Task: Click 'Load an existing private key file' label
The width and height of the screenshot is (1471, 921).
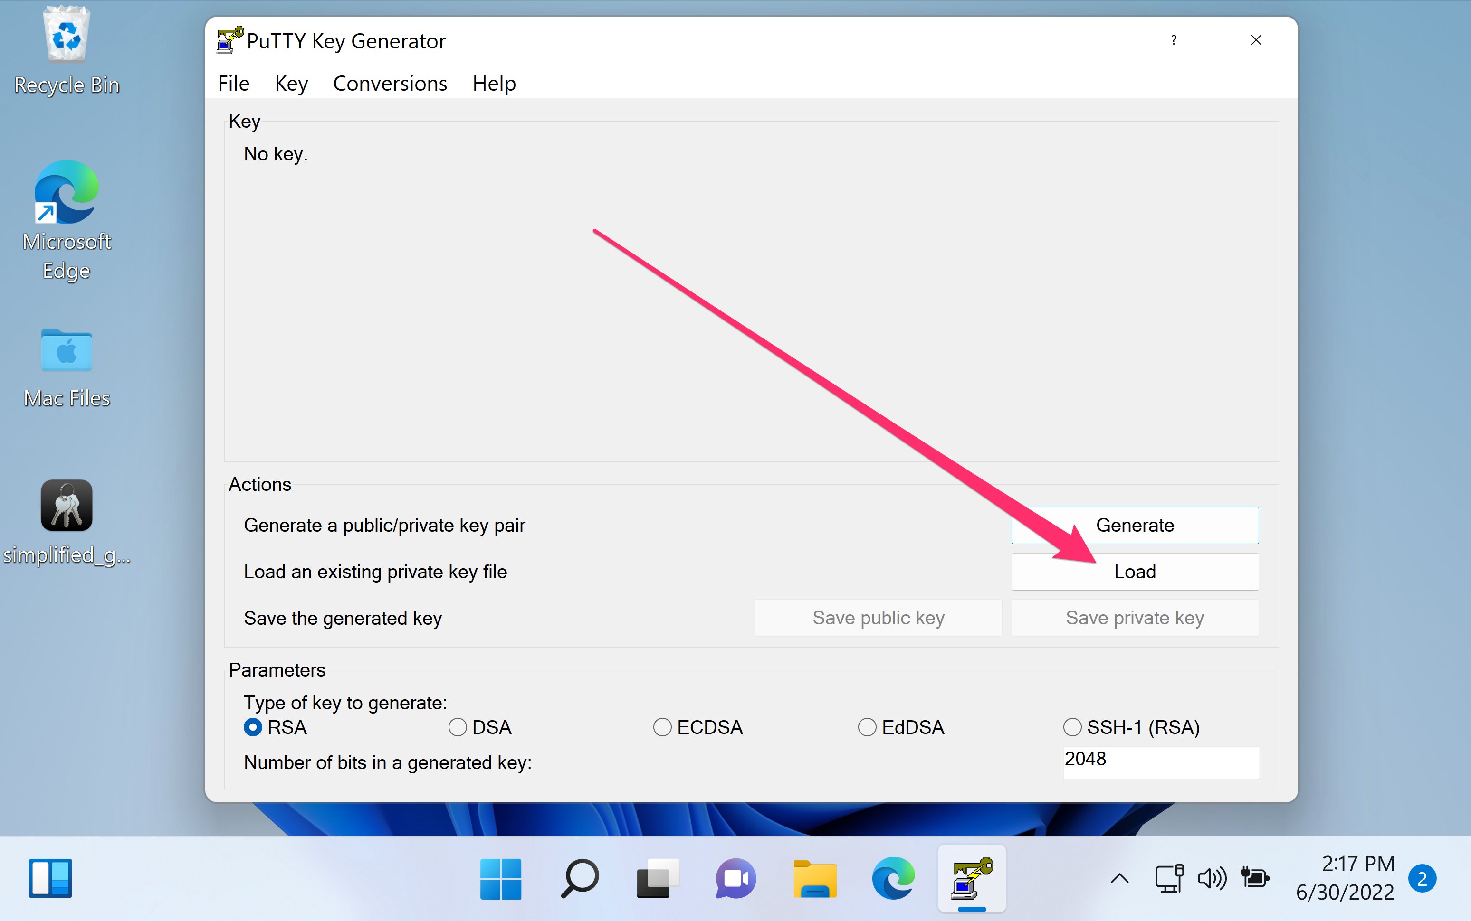Action: pos(375,572)
